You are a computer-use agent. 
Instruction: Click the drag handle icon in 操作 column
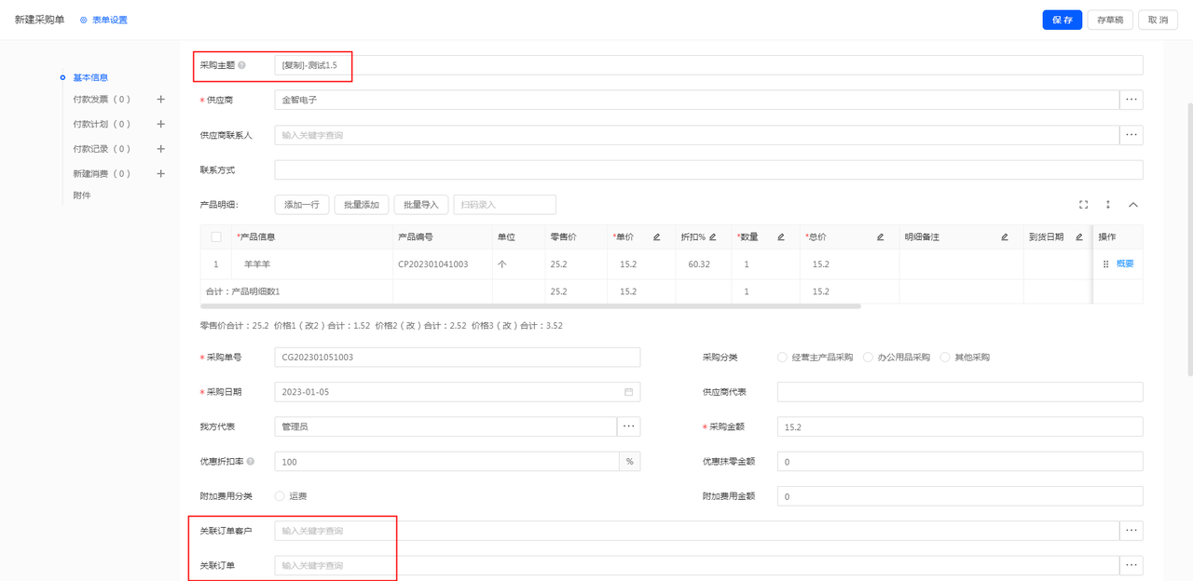tap(1105, 264)
